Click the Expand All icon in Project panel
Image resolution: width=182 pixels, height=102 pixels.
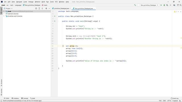click(x=39, y=8)
